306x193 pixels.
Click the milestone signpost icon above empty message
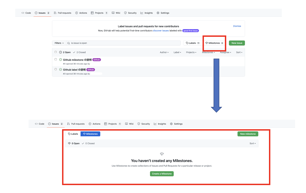tap(162, 154)
